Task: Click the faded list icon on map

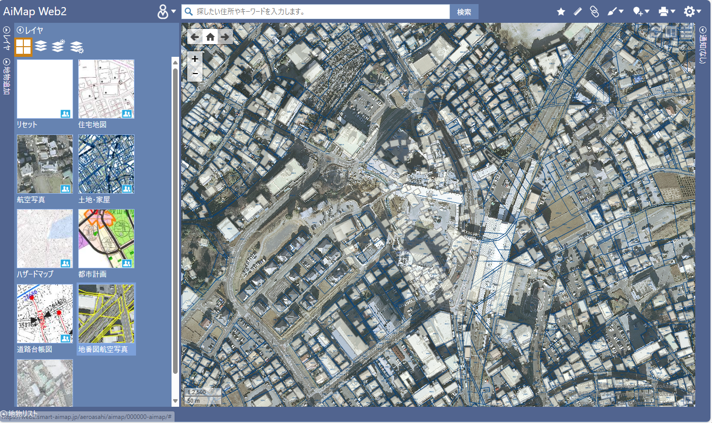Action: pos(686,32)
